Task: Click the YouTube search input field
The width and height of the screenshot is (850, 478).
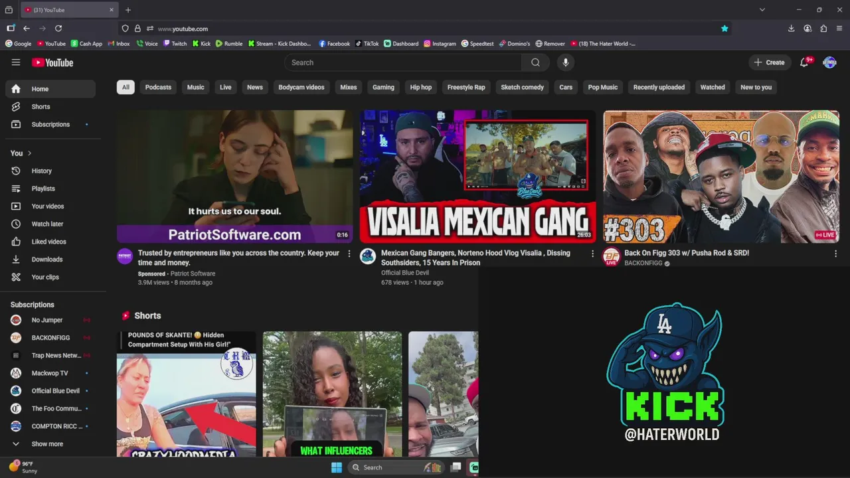Action: tap(403, 62)
